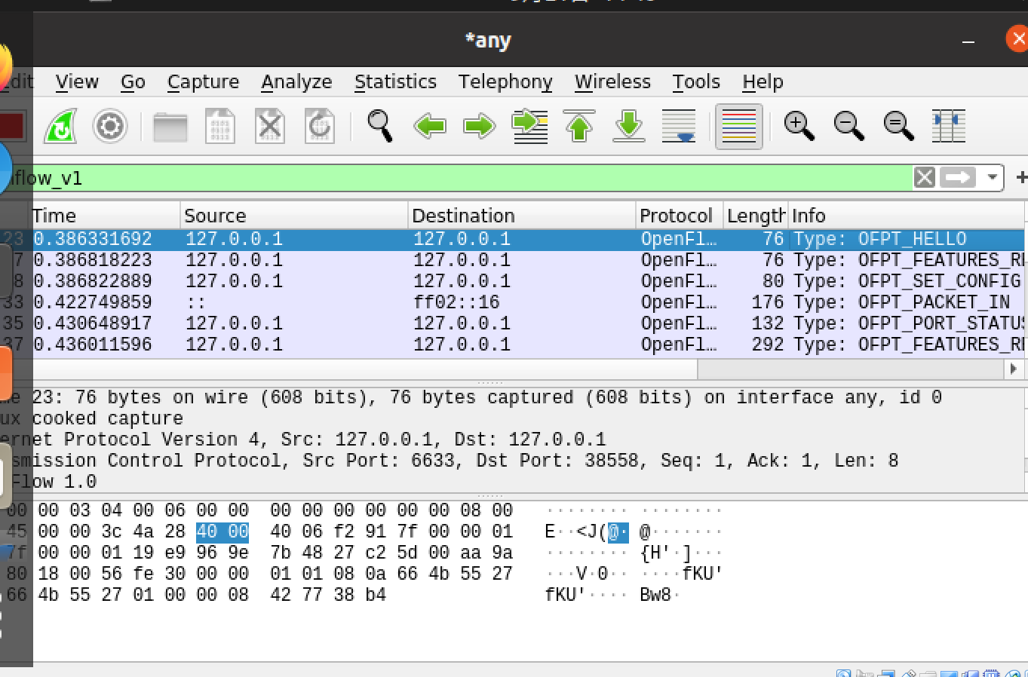
Task: Reset text to normal size
Action: click(899, 126)
